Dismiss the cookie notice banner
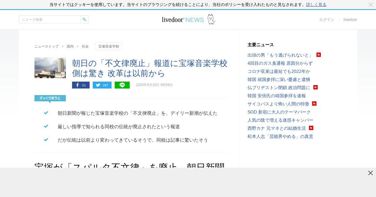The height and width of the screenshot is (197, 376). point(371,5)
